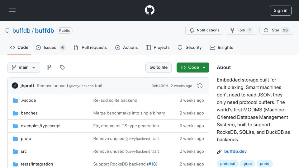Image resolution: width=299 pixels, height=168 pixels.
Task: Click the benches folder icon
Action: pos(15,113)
